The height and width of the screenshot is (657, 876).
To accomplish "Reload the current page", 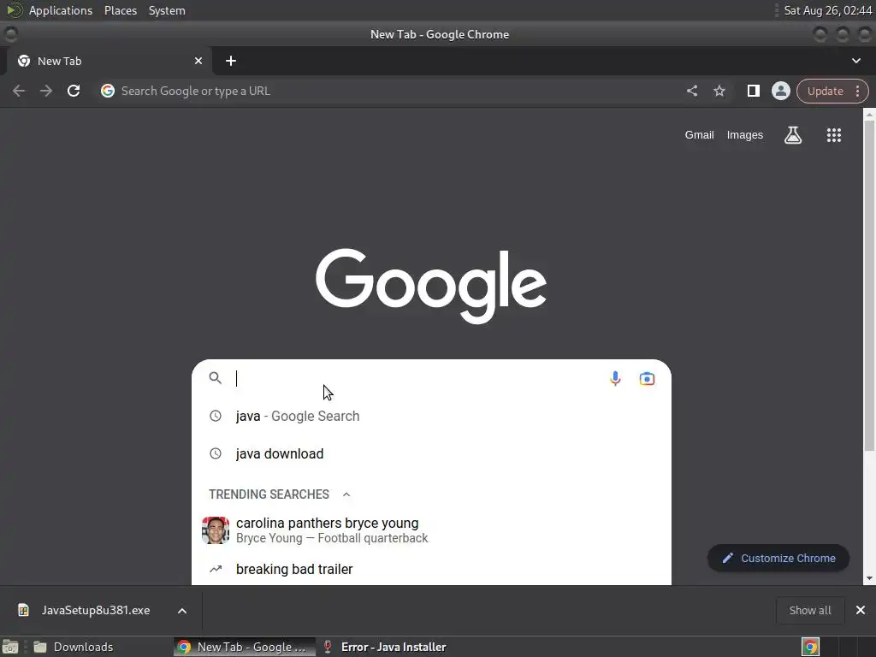I will (x=74, y=91).
